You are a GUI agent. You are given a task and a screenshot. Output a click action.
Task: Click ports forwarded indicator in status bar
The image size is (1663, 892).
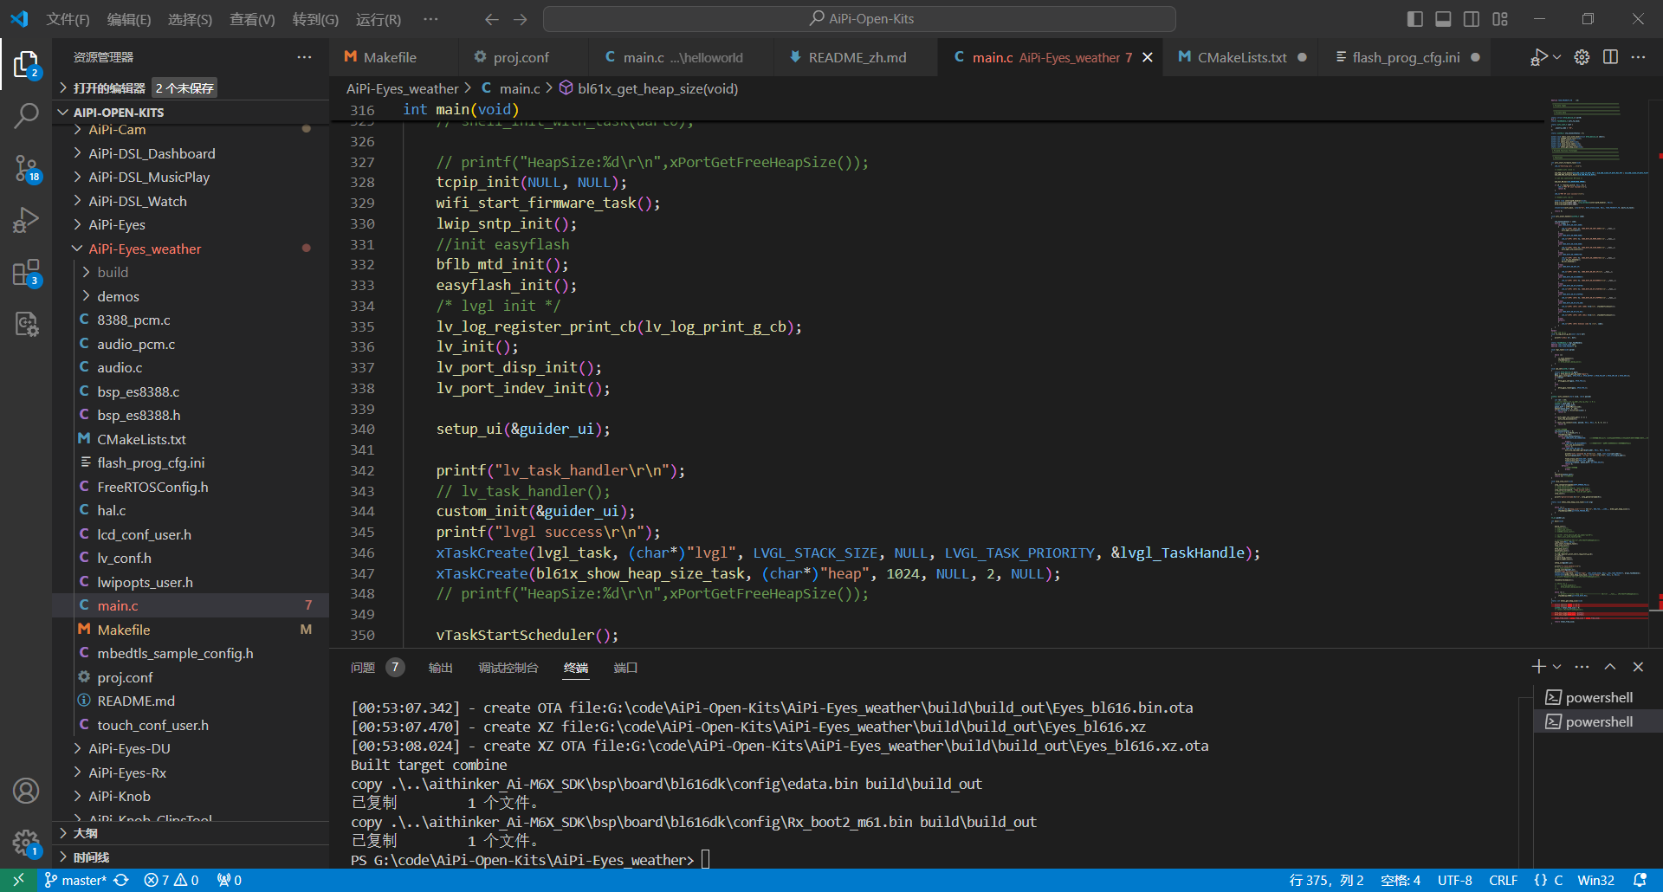pyautogui.click(x=230, y=880)
